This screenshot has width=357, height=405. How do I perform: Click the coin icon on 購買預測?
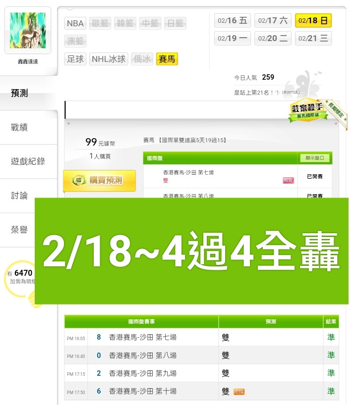(x=79, y=180)
